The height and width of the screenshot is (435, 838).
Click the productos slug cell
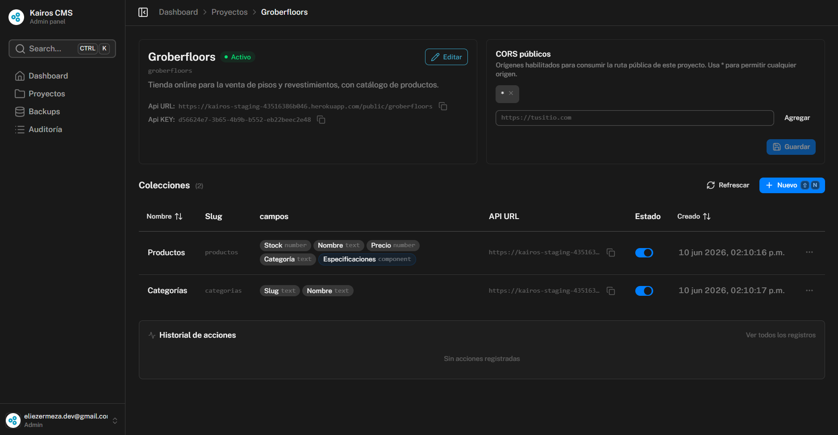point(221,253)
